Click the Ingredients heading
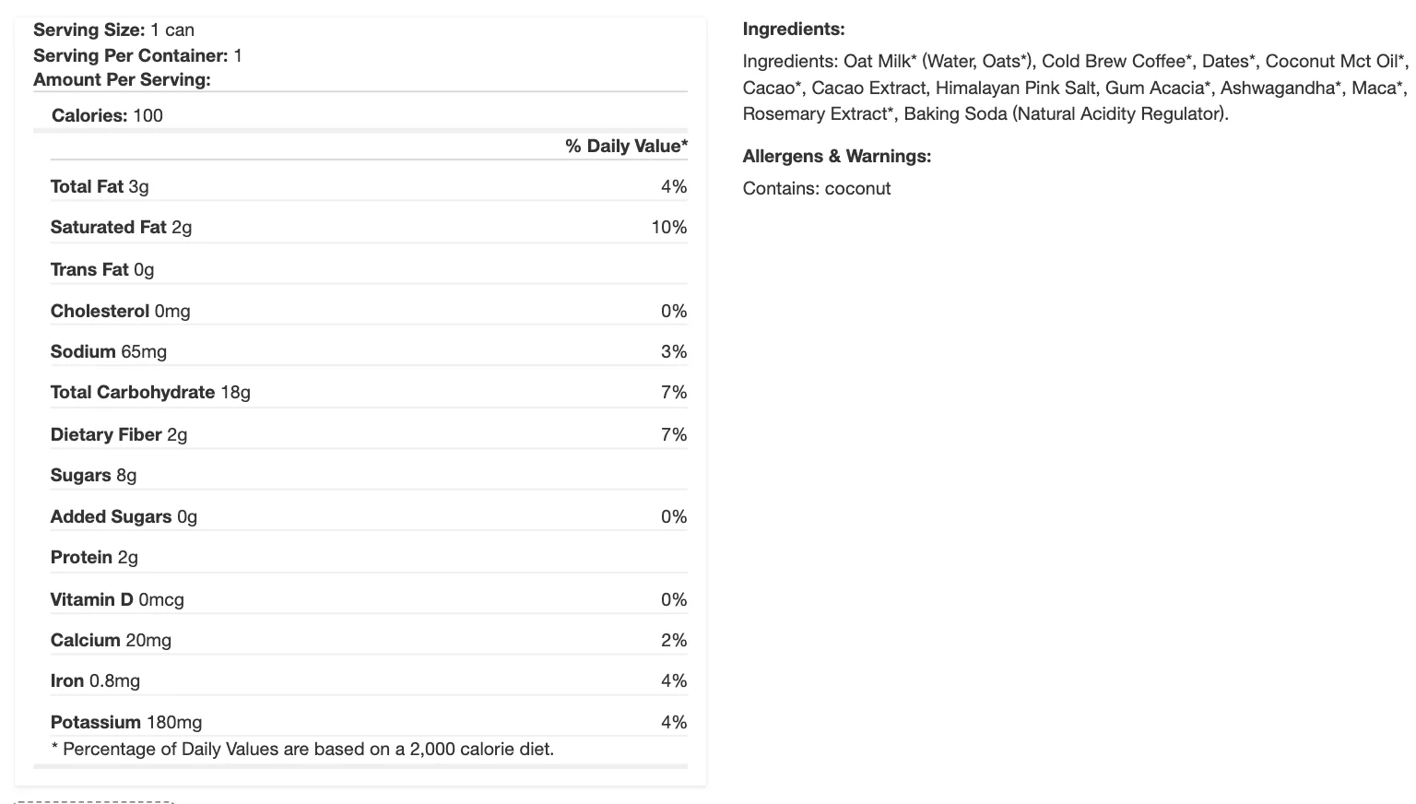The height and width of the screenshot is (804, 1416). coord(794,30)
